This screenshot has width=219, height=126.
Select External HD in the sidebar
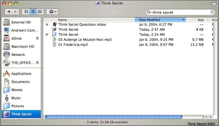pos(21,22)
